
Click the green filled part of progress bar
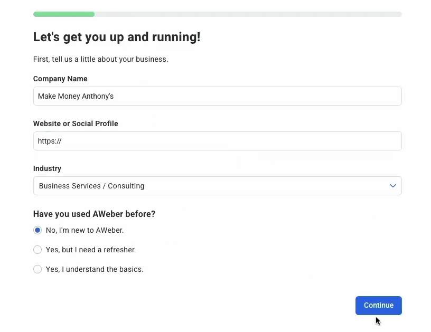point(64,14)
